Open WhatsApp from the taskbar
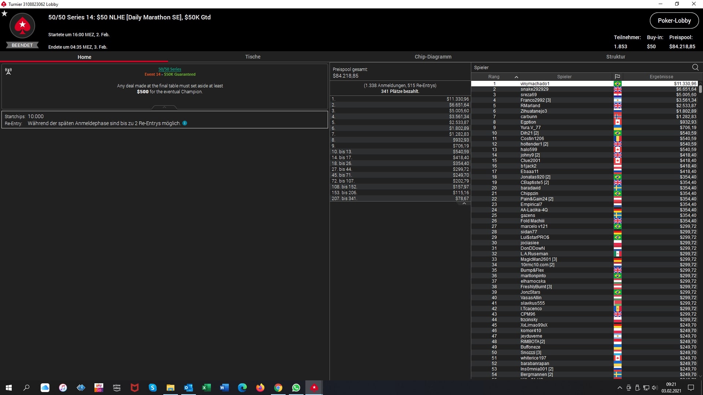Screen dimensions: 703x395 click(x=296, y=388)
